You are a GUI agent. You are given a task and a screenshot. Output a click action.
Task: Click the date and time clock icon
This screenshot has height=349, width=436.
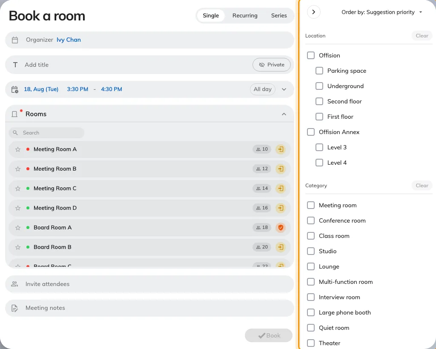15,89
